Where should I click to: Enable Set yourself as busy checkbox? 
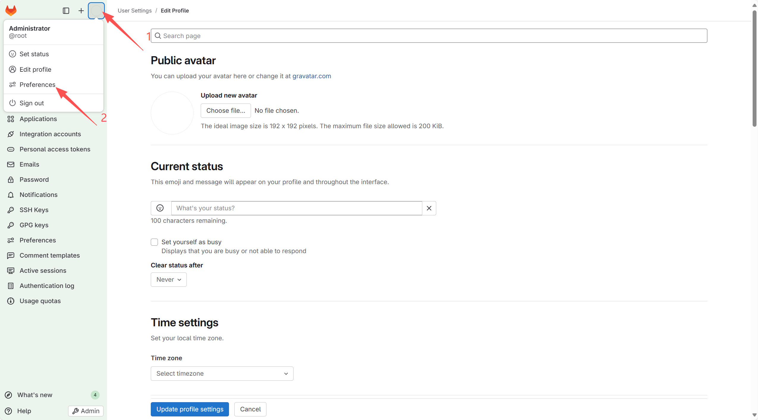pos(154,242)
